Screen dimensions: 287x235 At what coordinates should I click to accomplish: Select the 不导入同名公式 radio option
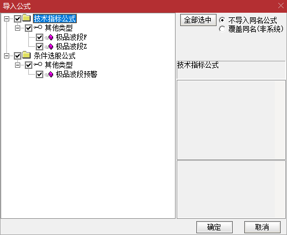click(x=222, y=20)
